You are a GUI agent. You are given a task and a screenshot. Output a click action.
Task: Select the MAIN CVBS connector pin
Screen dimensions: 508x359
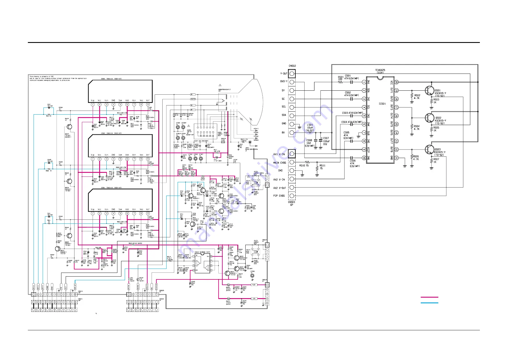click(x=292, y=162)
